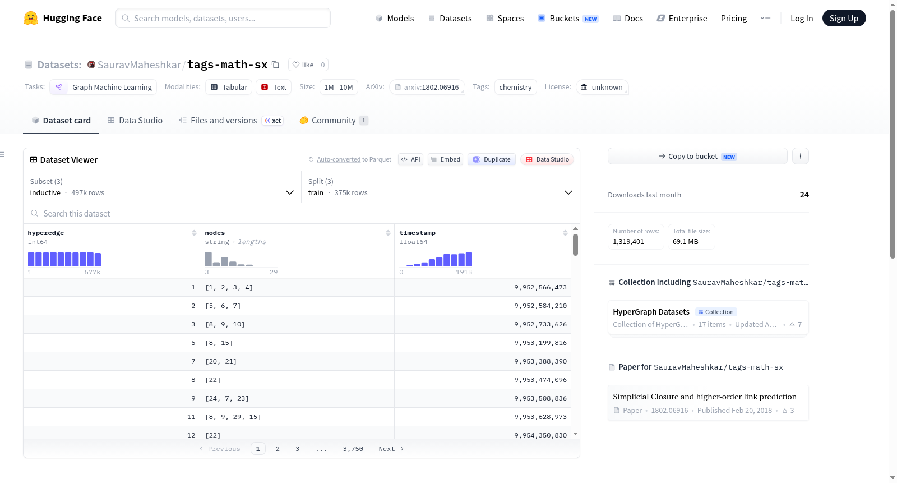Click the Graph Machine Learning task tag
The image size is (897, 483).
click(x=103, y=87)
